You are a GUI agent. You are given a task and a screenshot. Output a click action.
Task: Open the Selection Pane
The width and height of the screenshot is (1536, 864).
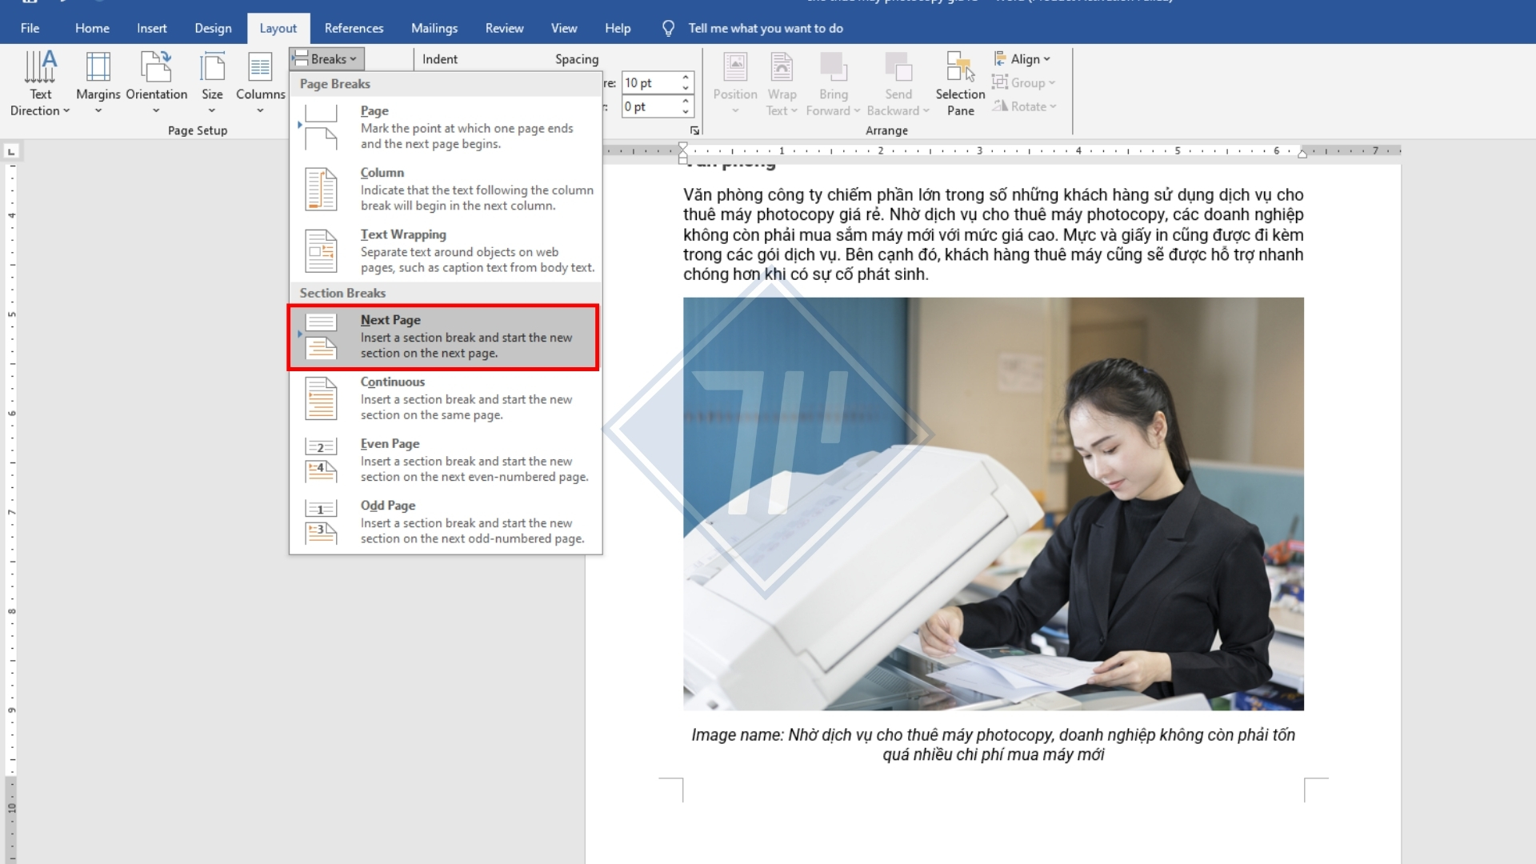960,83
